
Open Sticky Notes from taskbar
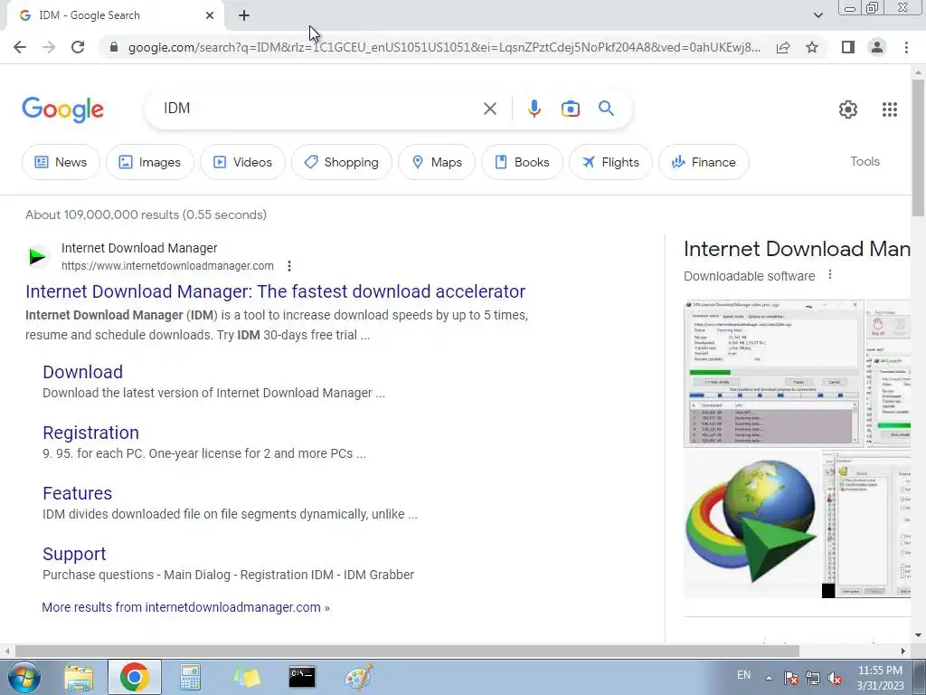(x=246, y=678)
